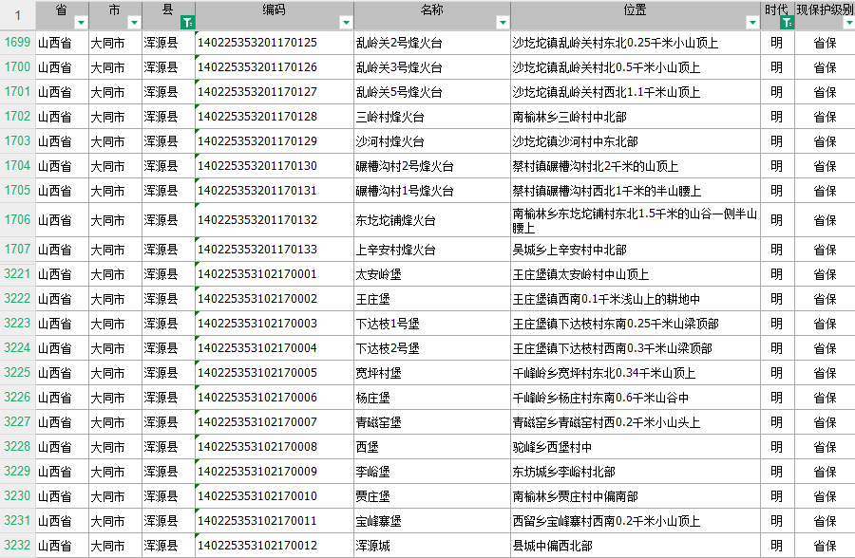The width and height of the screenshot is (855, 558).
Task: Select the cell 杨庄堡
Action: (x=432, y=398)
